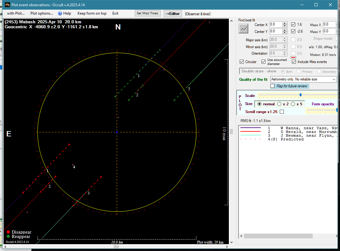This screenshot has width=340, height=251.
Task: Click the Scale slider thumb
Action: coord(301,95)
